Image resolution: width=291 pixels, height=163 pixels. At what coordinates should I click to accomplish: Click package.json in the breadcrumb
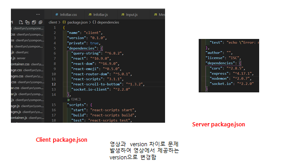[77, 22]
